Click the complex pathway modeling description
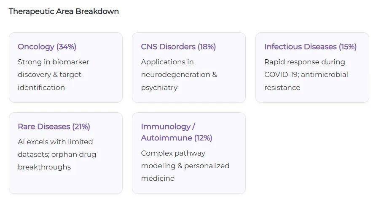Image resolution: width=392 pixels, height=201 pixels. 185,166
